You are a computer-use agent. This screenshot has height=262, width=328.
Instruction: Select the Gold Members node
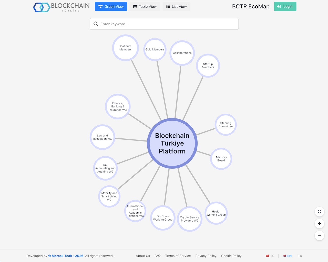click(155, 50)
